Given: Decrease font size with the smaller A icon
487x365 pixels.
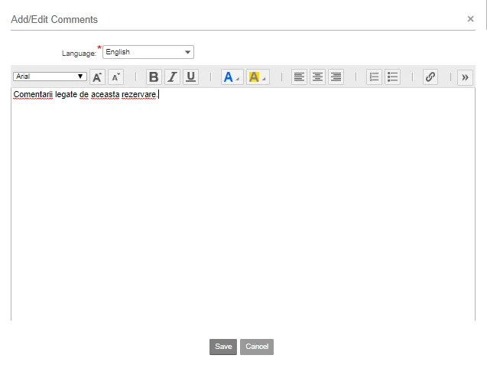Looking at the screenshot, I should pyautogui.click(x=115, y=77).
